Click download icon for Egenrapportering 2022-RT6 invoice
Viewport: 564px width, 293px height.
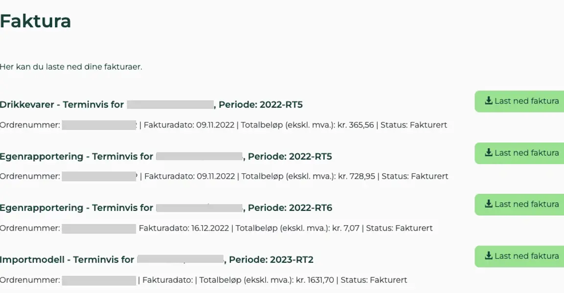click(x=488, y=204)
